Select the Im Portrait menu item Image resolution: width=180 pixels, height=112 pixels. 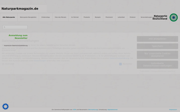tap(75, 17)
